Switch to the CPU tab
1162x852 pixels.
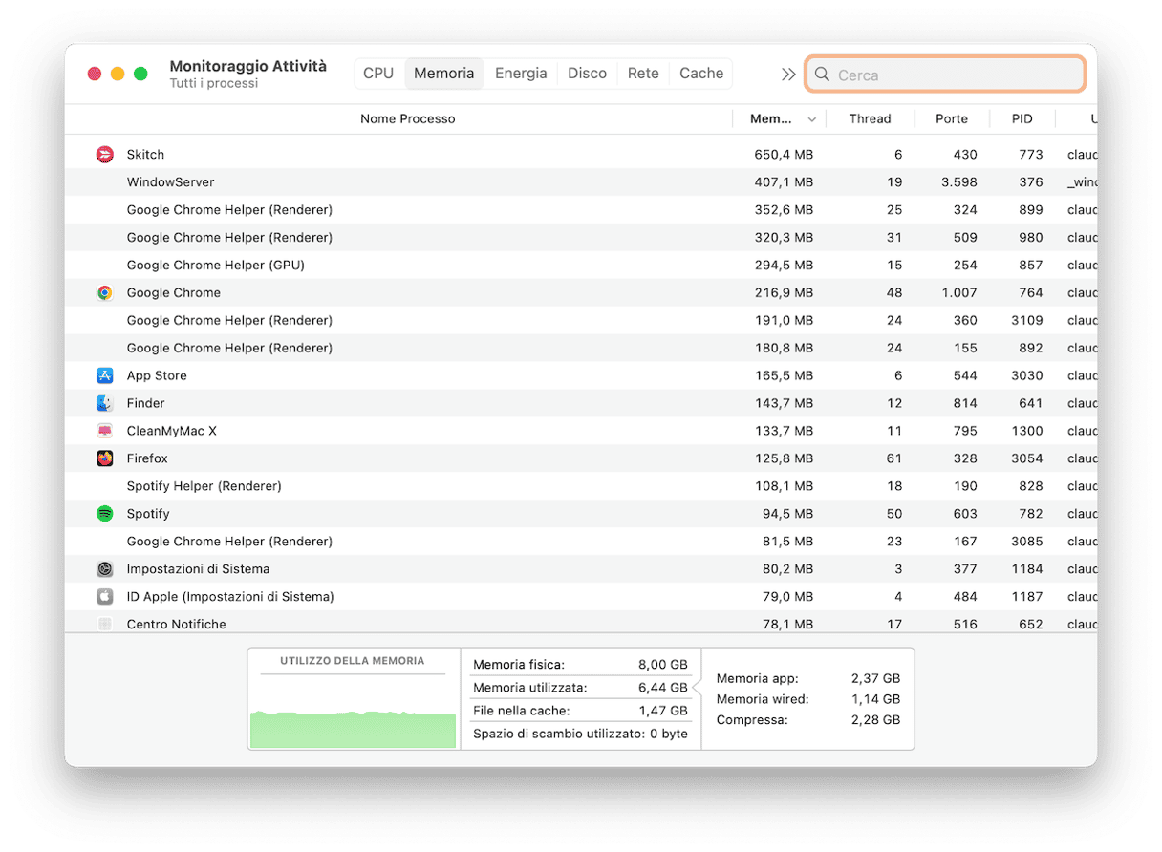click(x=378, y=74)
